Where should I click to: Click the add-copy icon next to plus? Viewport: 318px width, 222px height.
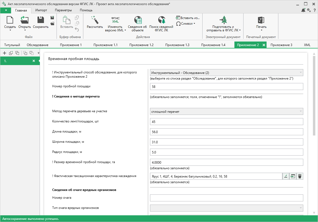click(x=11, y=53)
